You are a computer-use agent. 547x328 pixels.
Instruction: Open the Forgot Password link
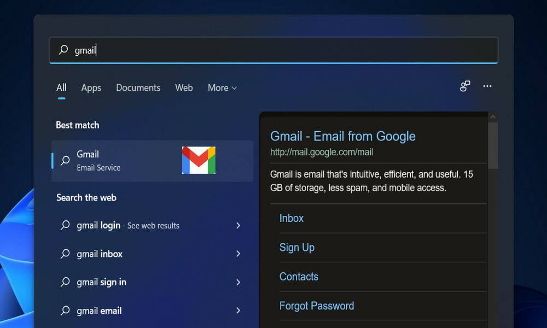(x=317, y=306)
